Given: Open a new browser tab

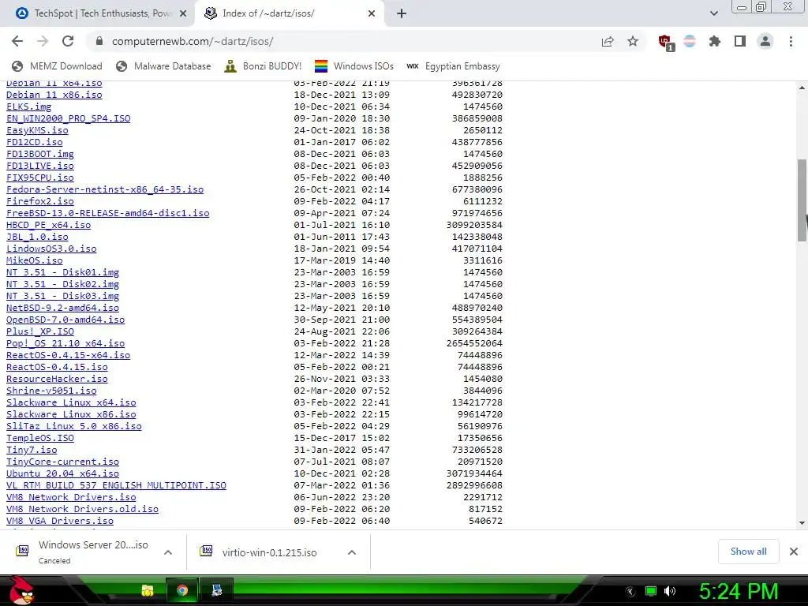Looking at the screenshot, I should tap(402, 13).
